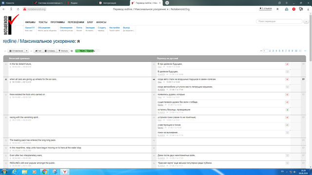Click rating badge on 'В далёком будущем'
312x175 pixels.
[x=287, y=71]
